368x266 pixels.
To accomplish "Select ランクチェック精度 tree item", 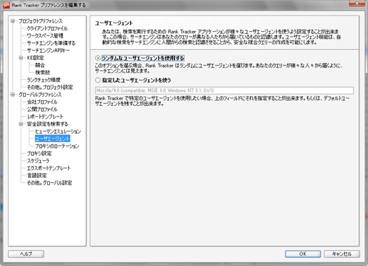I will point(43,80).
